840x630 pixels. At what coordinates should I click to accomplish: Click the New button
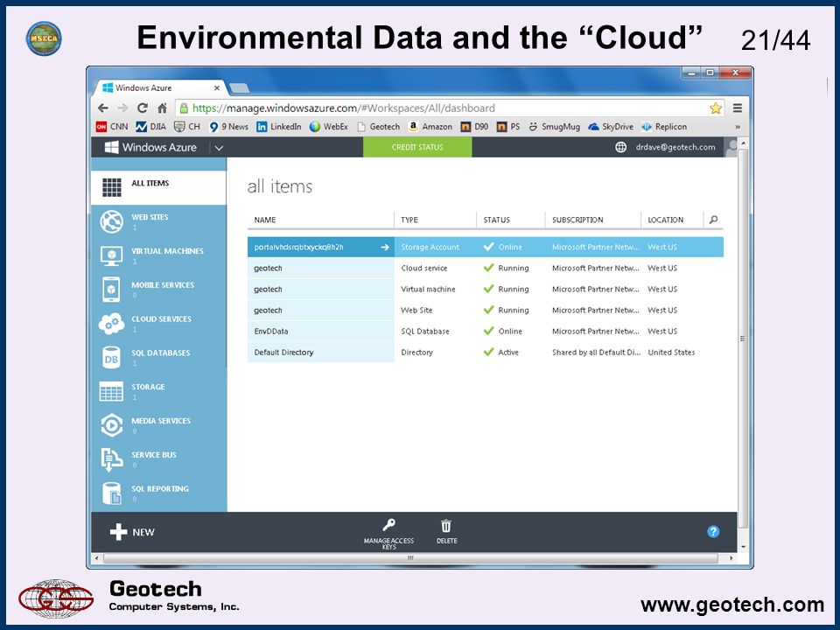coord(132,532)
